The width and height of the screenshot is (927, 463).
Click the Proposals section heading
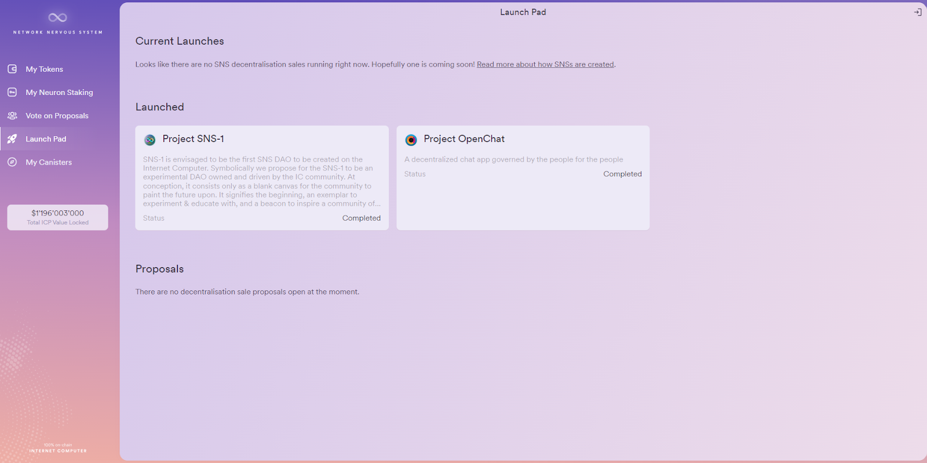[159, 269]
